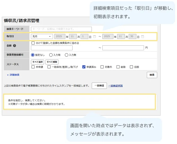Expand the 詳細検索 section
The width and height of the screenshot is (177, 144).
(13, 75)
